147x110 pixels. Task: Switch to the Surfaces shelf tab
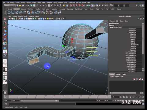click(23, 9)
